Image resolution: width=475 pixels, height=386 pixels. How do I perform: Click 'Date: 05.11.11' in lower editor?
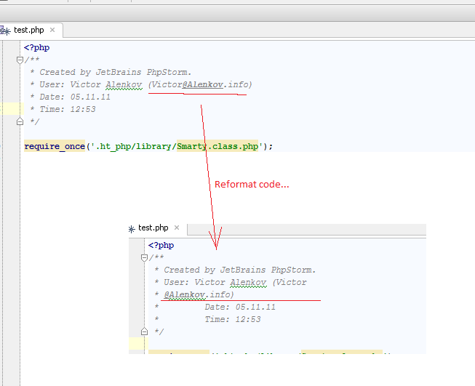point(240,307)
